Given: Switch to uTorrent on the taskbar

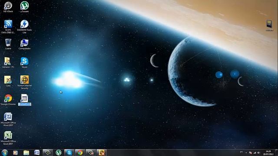Looking at the screenshot, I should click(x=59, y=153).
